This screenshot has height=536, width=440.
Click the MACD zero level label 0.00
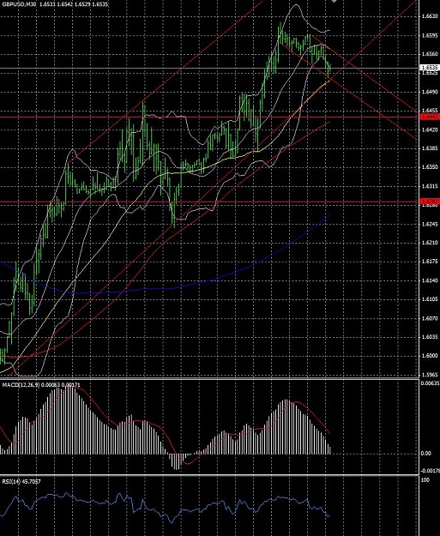click(426, 454)
